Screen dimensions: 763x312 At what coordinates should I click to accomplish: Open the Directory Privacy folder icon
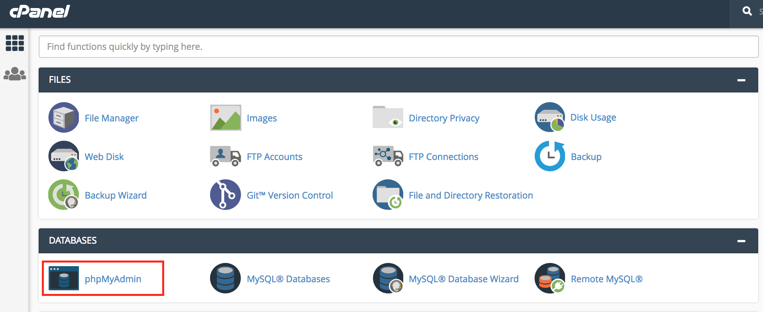pyautogui.click(x=388, y=117)
